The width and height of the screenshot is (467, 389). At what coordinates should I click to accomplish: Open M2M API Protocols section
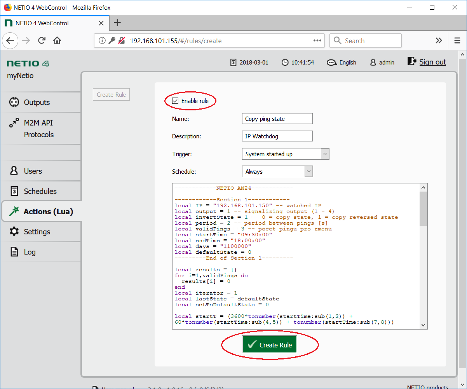coord(40,129)
